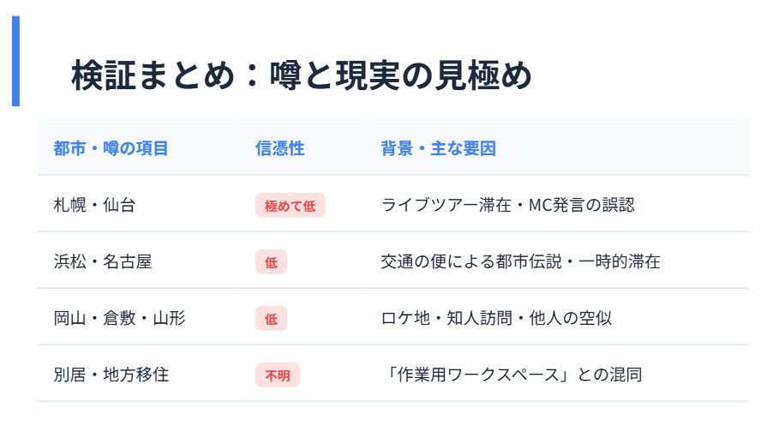Click the 都市・噂の項目 column header
The image size is (767, 426).
click(111, 148)
